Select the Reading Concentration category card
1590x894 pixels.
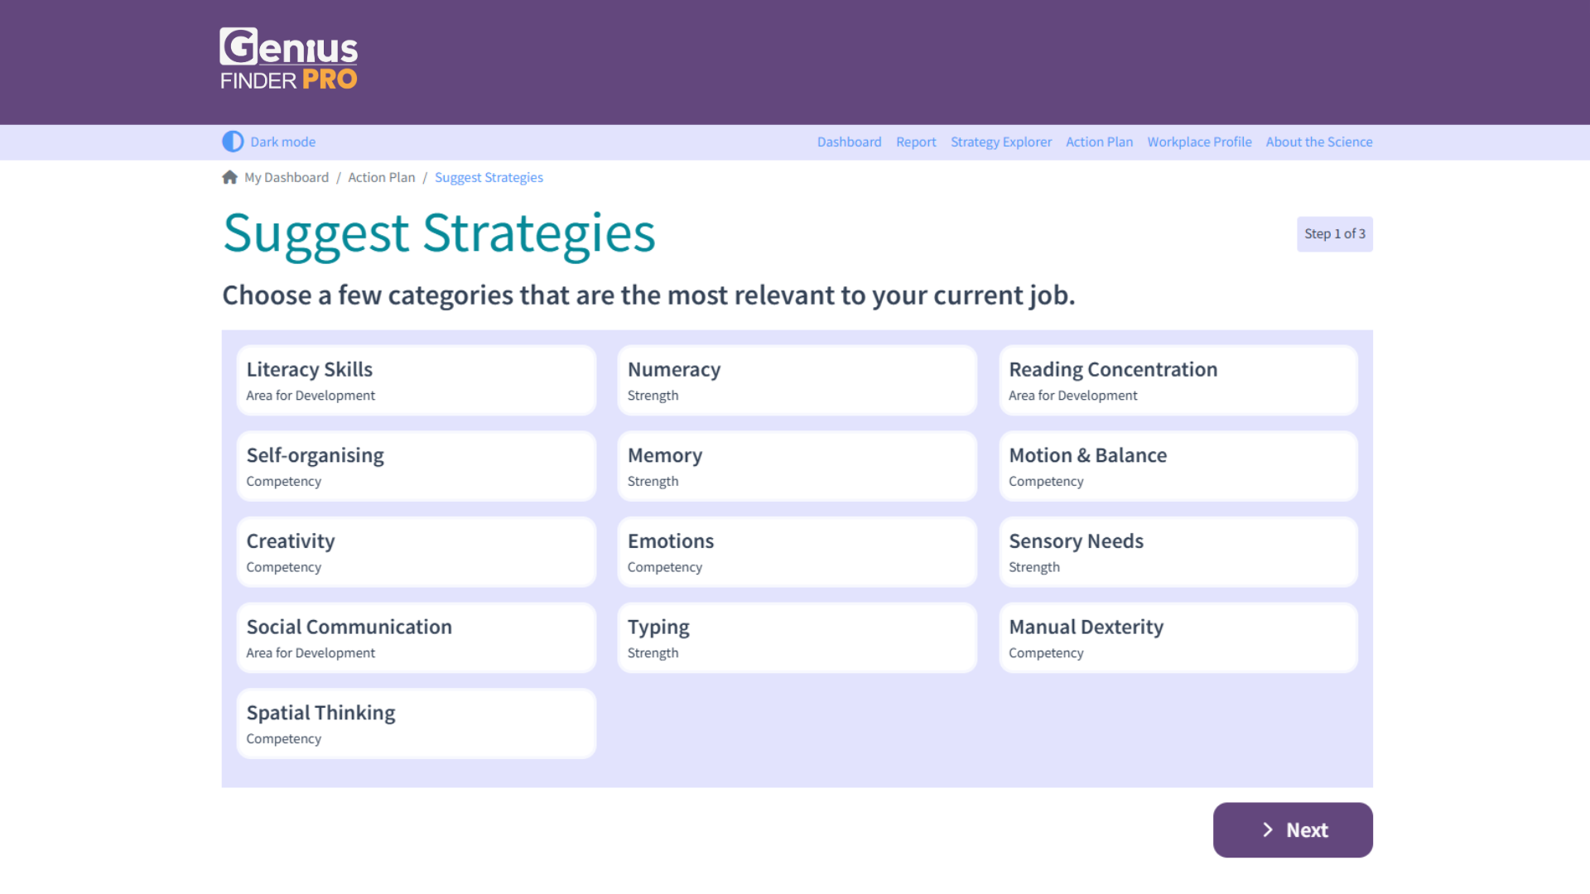click(x=1178, y=381)
